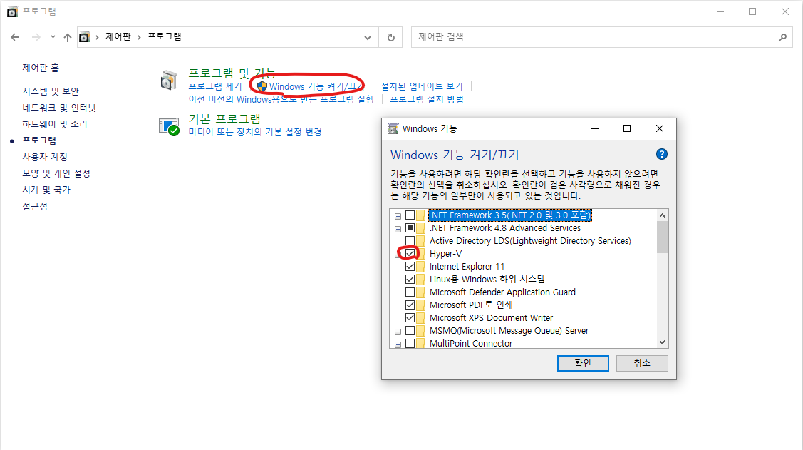Expand the .NET Framework 3.5 tree node
This screenshot has width=803, height=450.
(398, 216)
